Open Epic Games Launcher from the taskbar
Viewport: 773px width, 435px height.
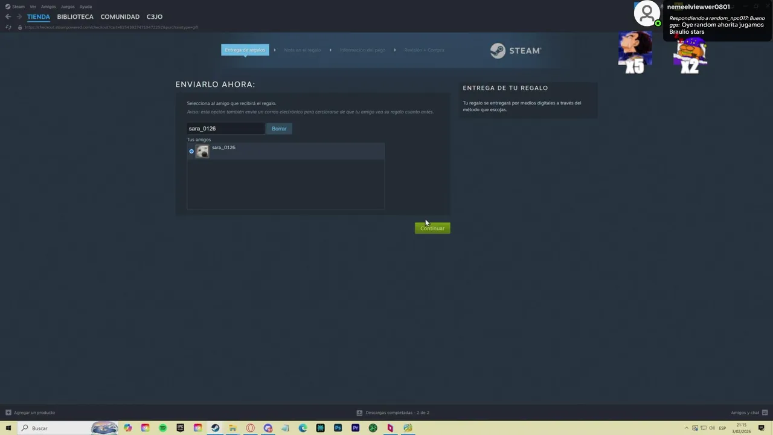point(180,428)
